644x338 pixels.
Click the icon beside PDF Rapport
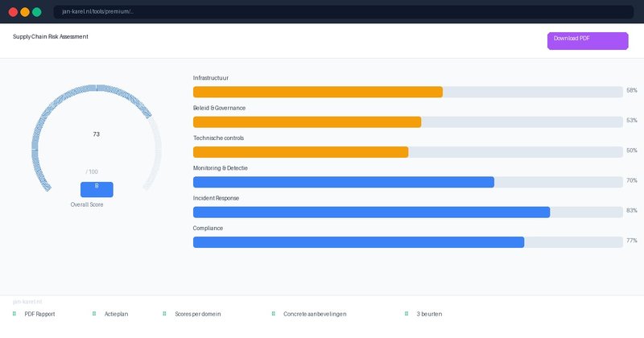pyautogui.click(x=14, y=314)
